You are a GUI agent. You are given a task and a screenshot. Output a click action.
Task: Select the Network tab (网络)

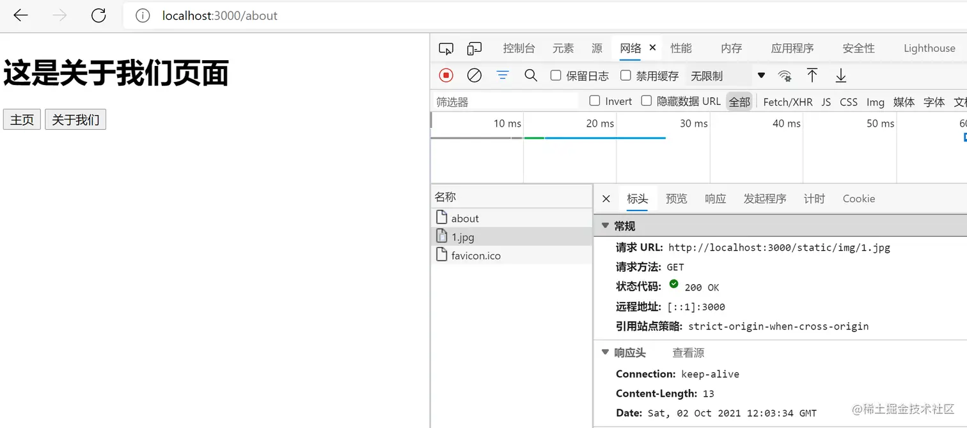tap(631, 48)
